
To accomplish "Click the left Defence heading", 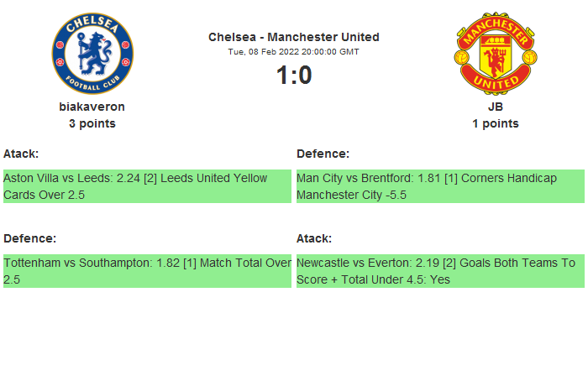I will [x=29, y=238].
